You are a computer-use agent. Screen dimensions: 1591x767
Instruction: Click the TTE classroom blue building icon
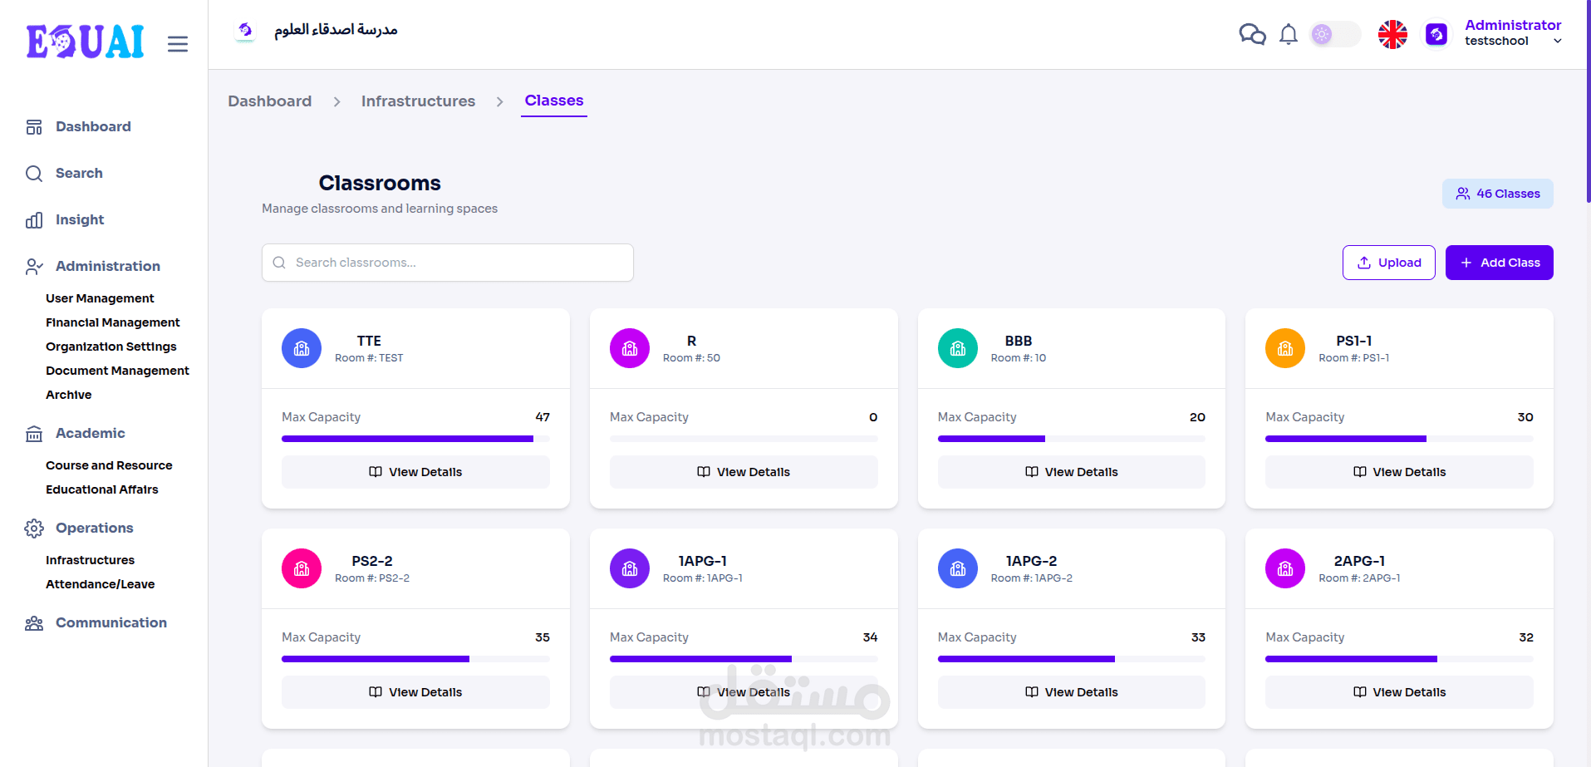click(x=302, y=348)
